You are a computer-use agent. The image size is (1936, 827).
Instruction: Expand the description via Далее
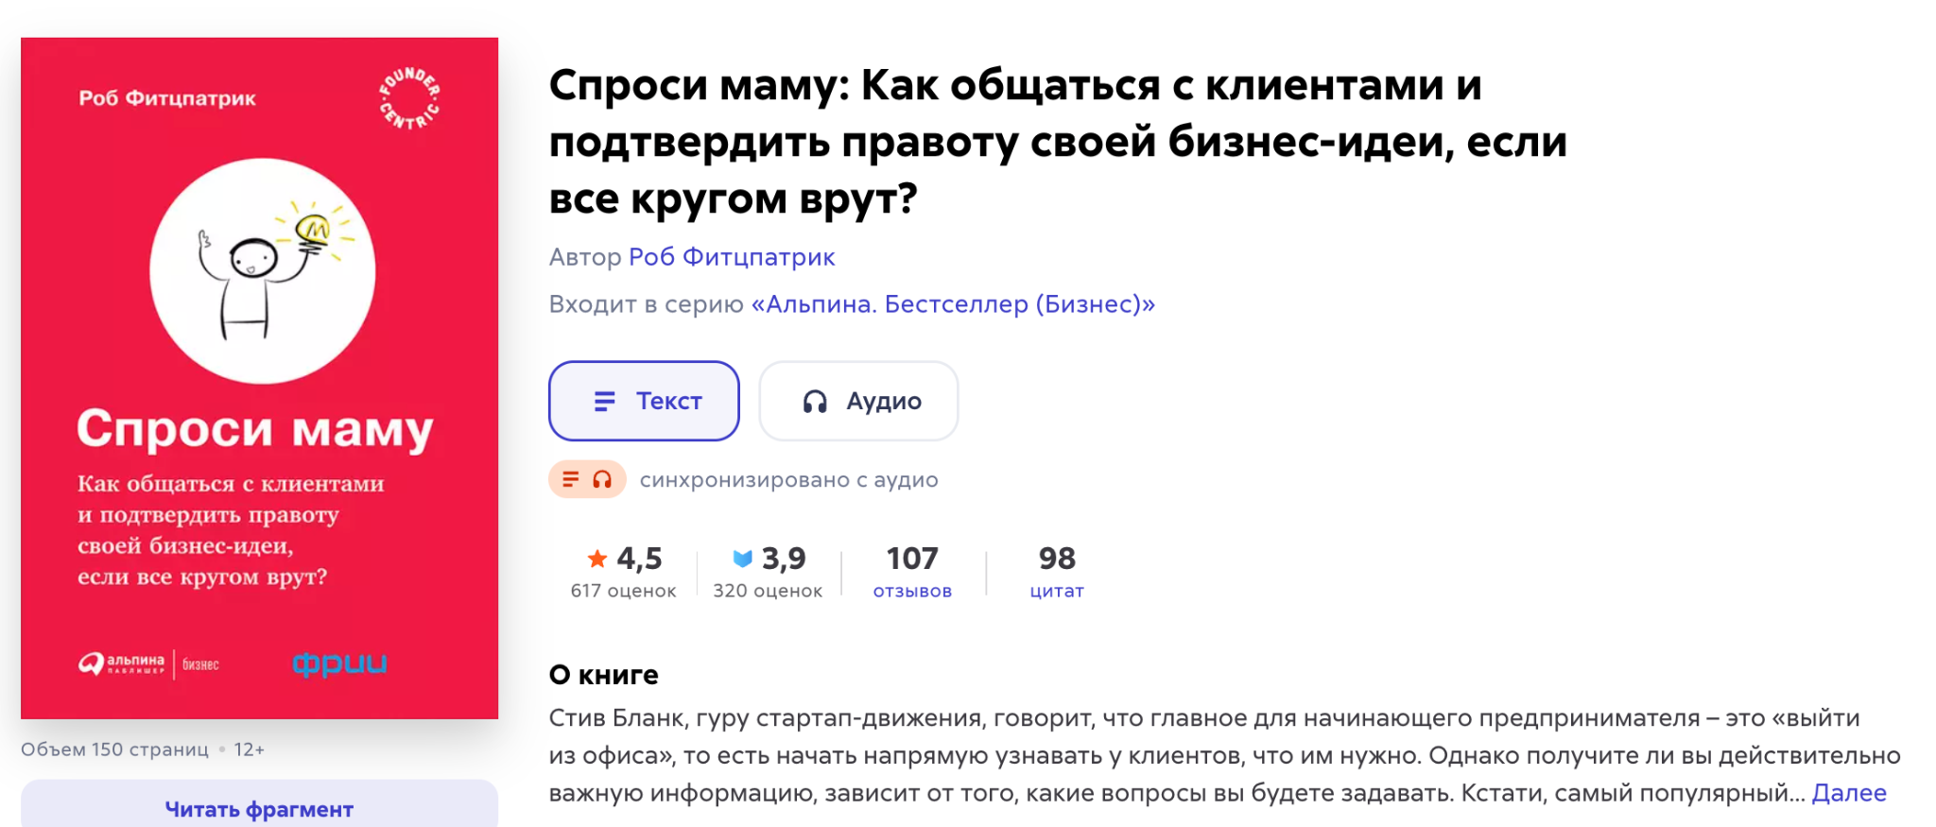coord(1848,793)
